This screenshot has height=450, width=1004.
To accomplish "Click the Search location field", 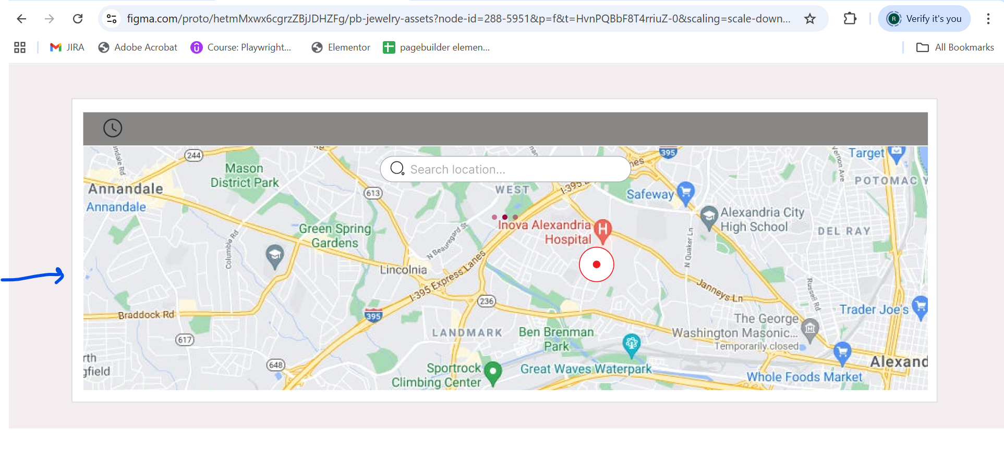I will [x=505, y=169].
